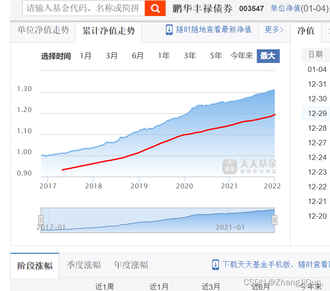Switch to the 单位净值走势 tab
This screenshot has height=291, width=330.
tap(43, 30)
